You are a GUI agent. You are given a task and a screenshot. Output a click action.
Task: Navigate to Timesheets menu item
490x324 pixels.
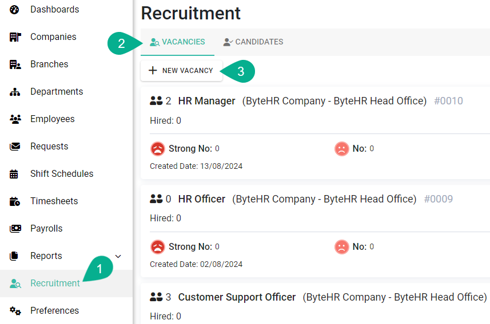click(66, 201)
